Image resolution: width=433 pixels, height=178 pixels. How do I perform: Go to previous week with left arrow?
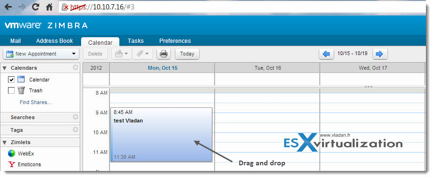coord(326,54)
